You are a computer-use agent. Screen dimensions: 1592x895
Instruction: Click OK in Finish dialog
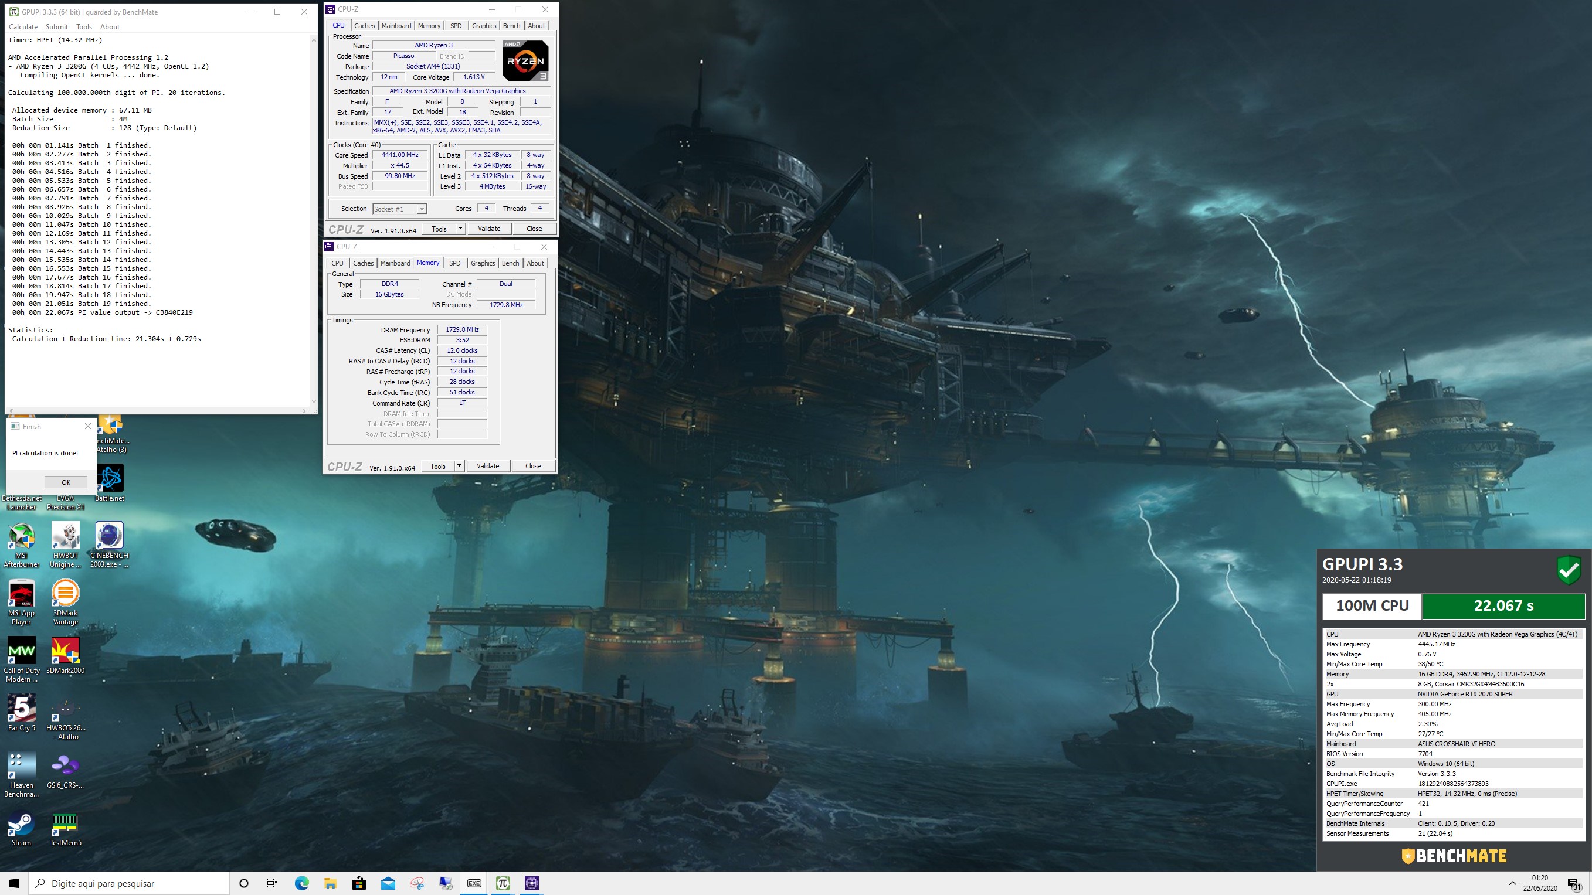66,482
